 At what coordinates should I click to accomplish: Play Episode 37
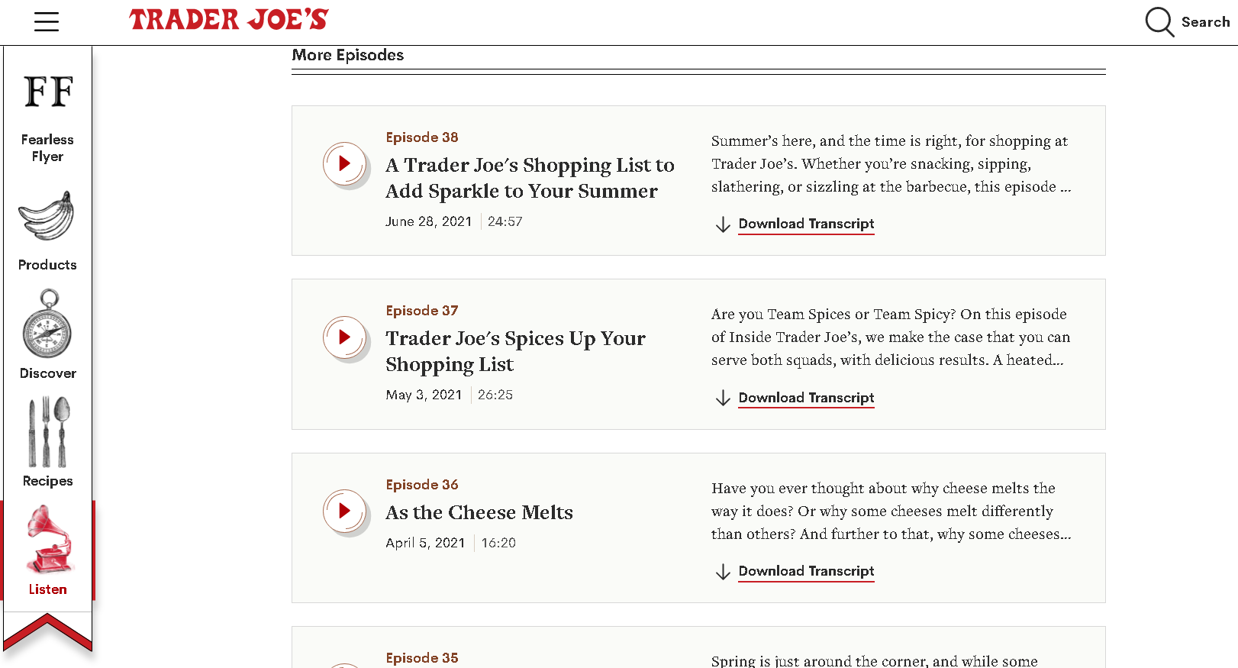[344, 337]
